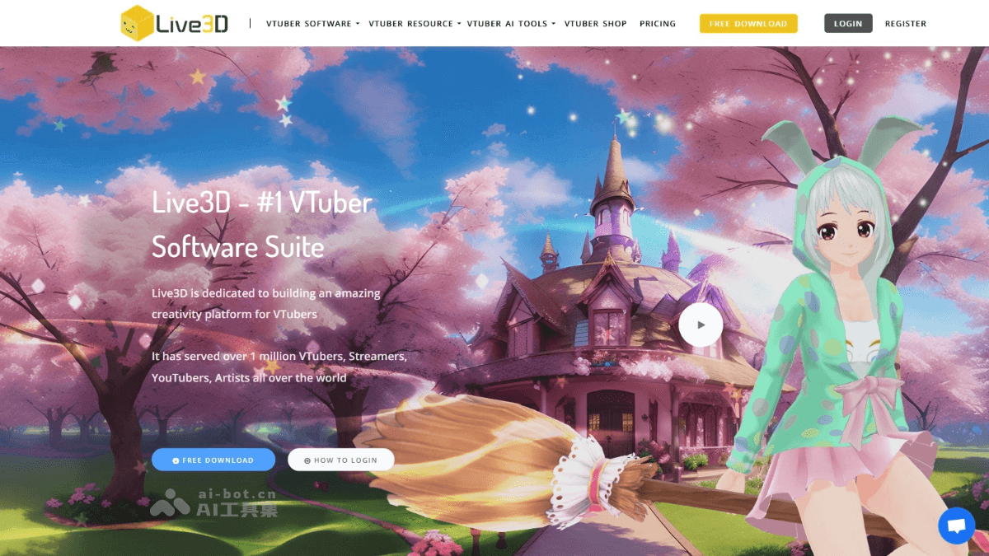Screen dimensions: 989x556
Task: Open the live chat bubble widget
Action: [956, 526]
